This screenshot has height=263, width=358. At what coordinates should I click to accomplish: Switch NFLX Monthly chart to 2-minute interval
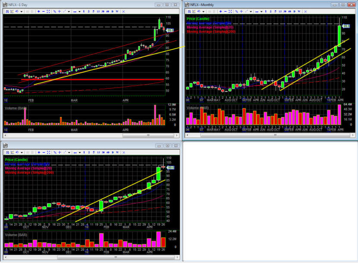coord(270,11)
